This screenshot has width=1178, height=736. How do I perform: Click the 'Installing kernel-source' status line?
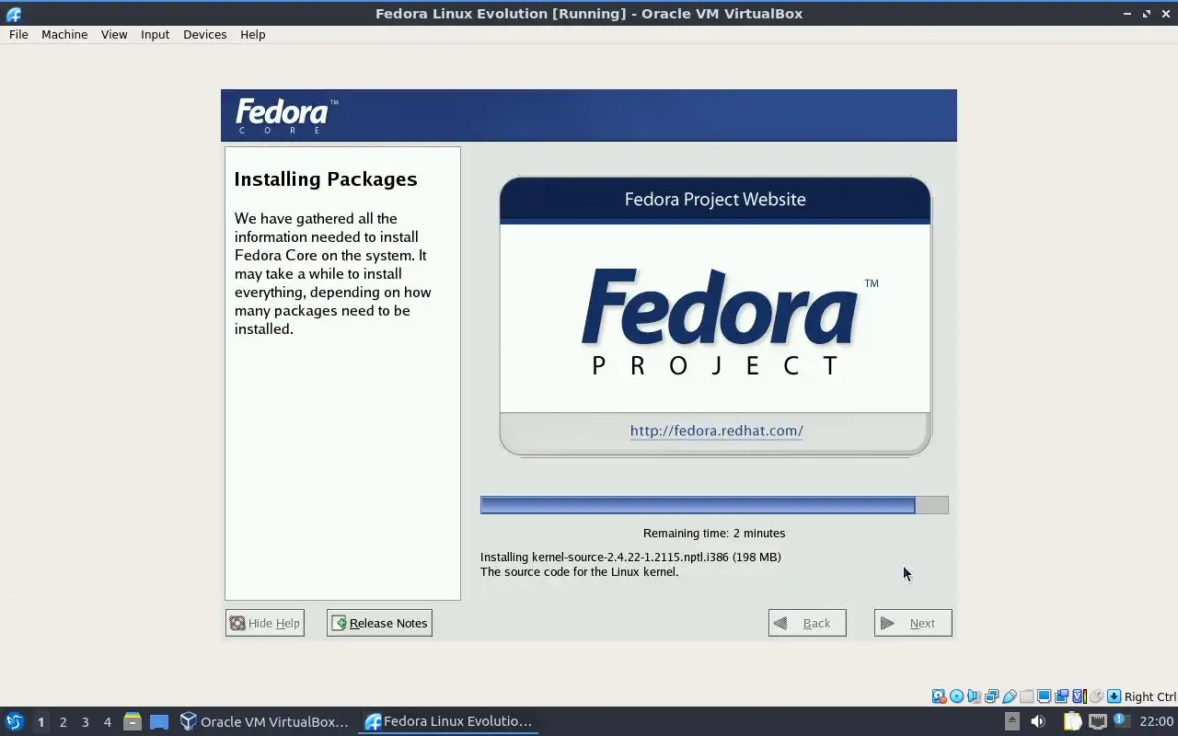tap(630, 557)
